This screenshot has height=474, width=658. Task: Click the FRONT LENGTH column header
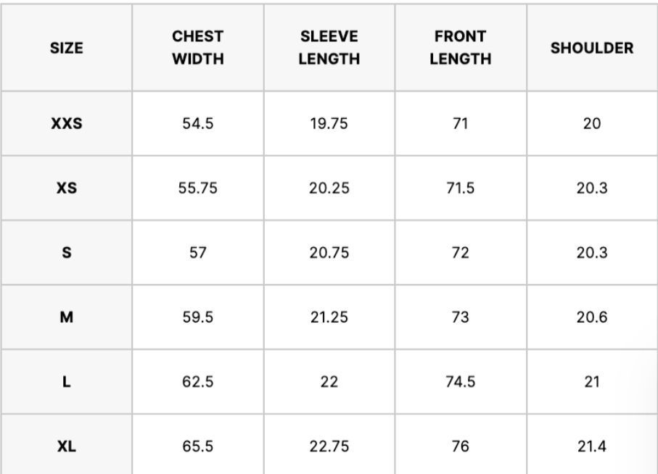[460, 49]
